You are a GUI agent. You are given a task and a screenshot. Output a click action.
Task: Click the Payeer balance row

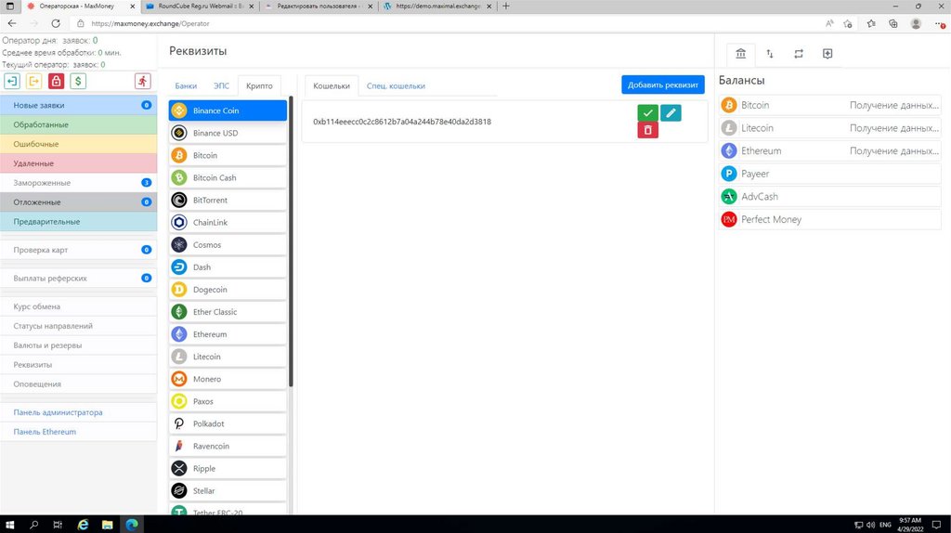click(829, 174)
